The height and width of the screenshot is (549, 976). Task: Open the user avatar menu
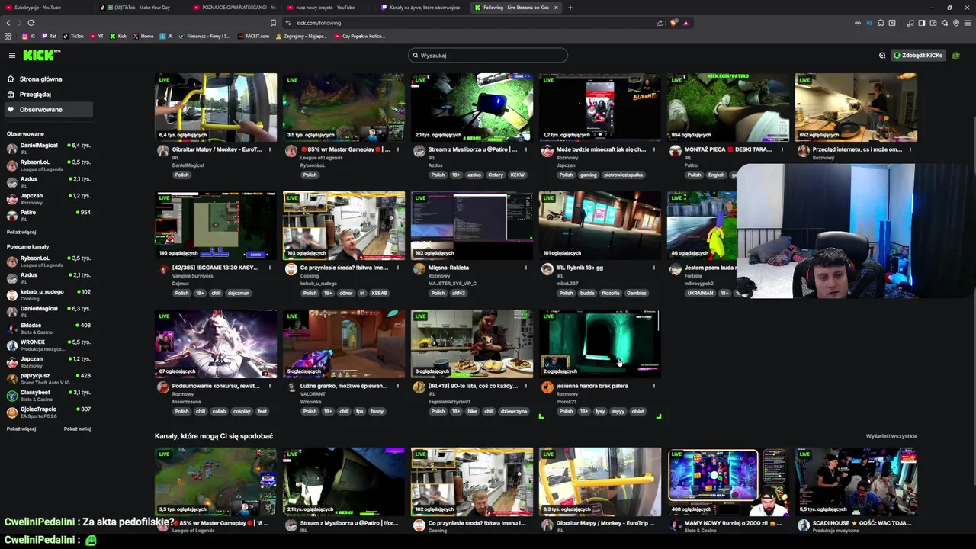(956, 55)
